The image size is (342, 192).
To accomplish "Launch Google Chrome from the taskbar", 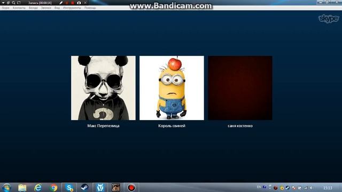I will click(53, 187).
